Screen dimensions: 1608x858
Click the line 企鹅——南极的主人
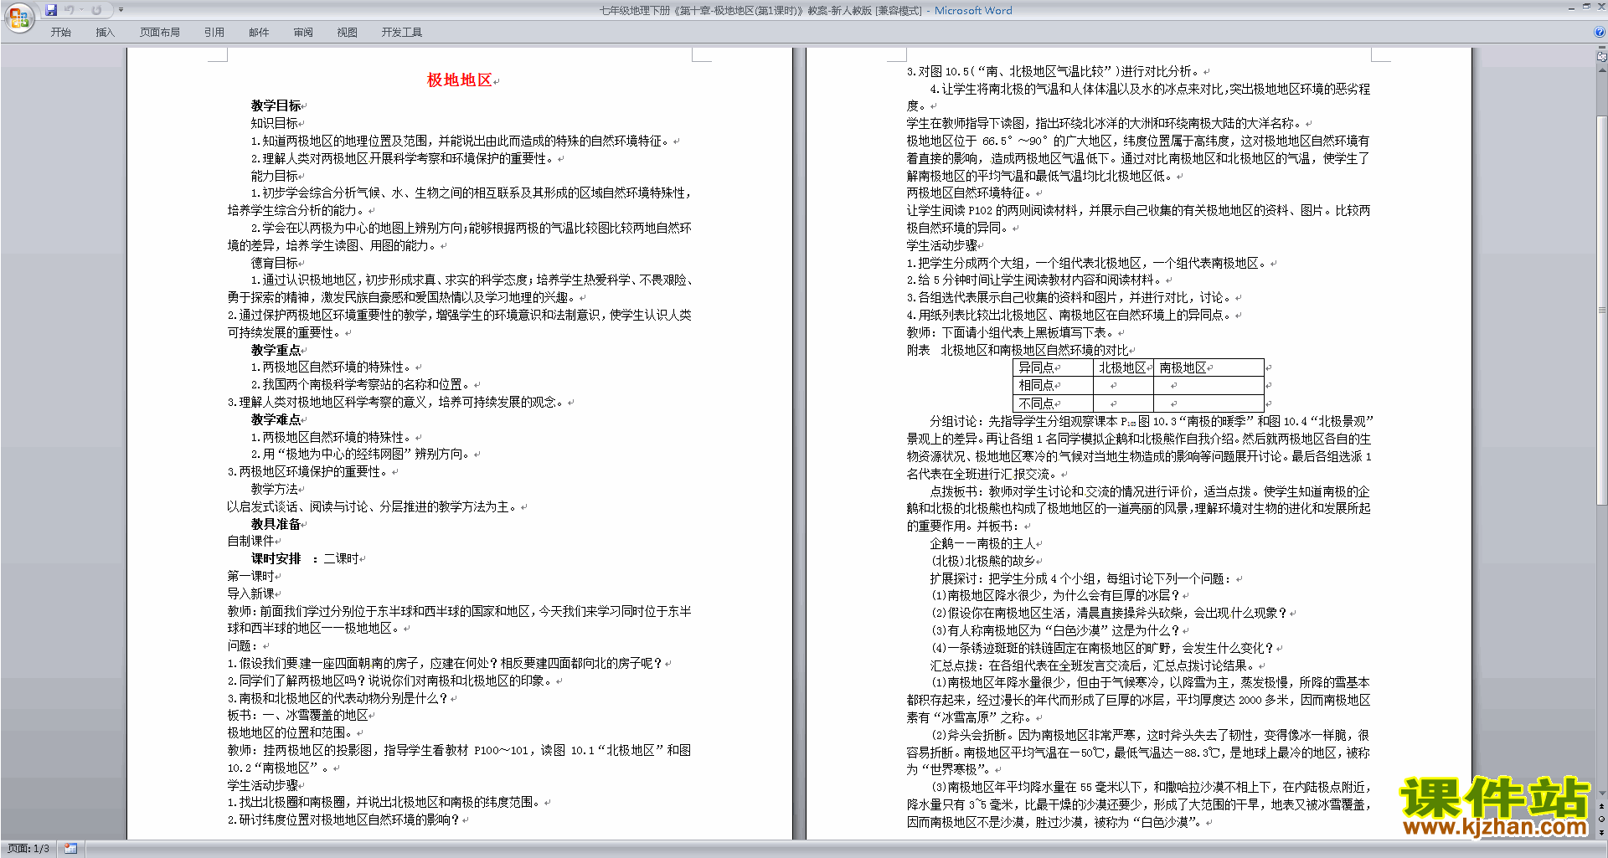(x=982, y=543)
